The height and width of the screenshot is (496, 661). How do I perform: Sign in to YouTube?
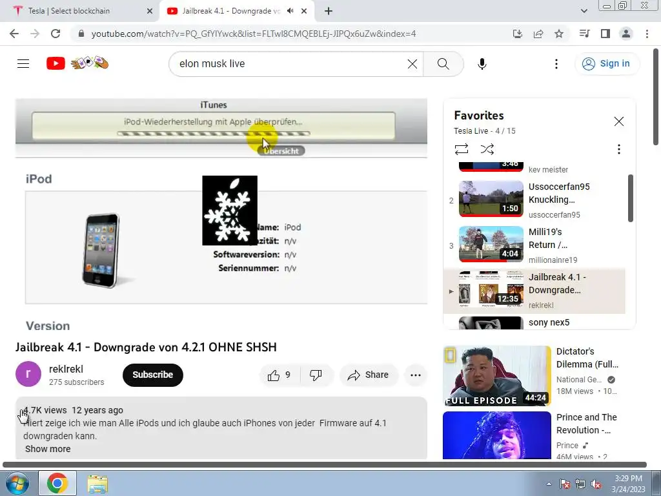point(607,64)
